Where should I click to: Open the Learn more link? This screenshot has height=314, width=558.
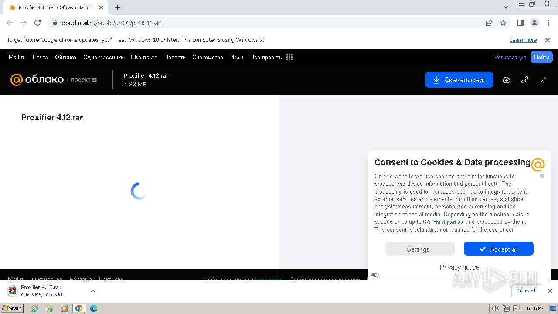click(523, 40)
